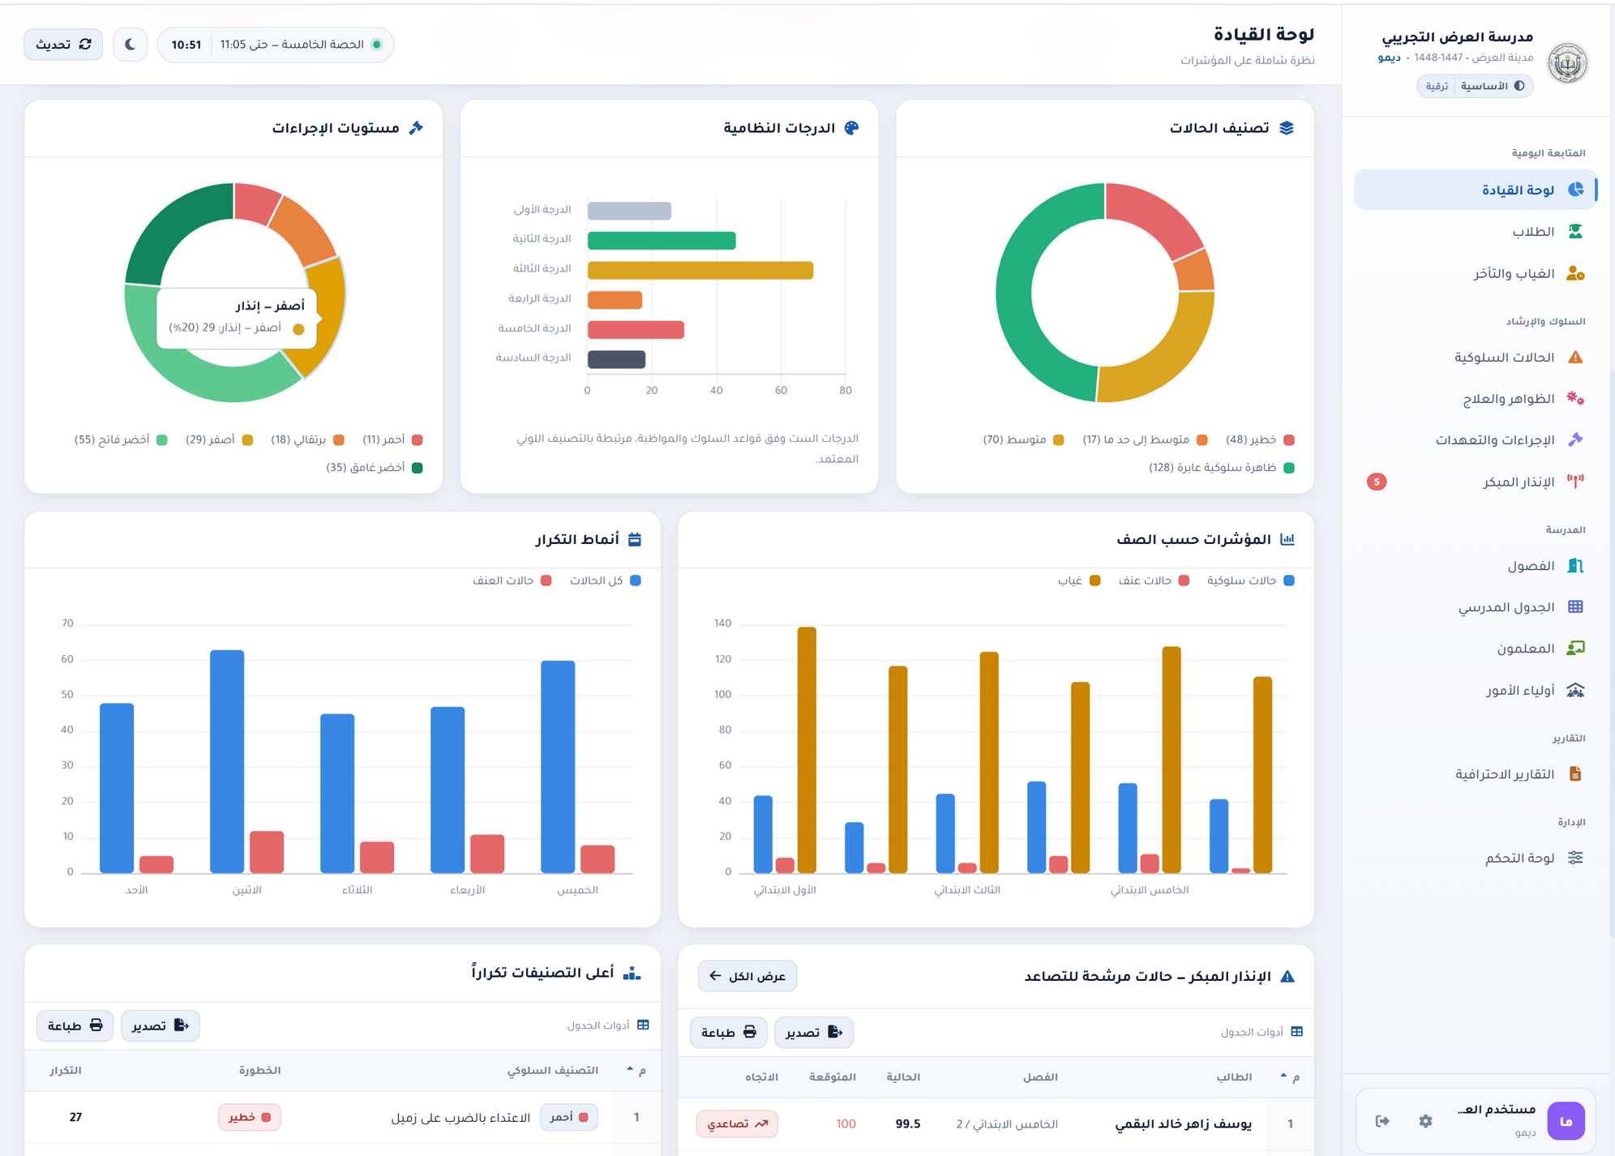Click the التقارير الاحترافية document icon
1615x1156 pixels.
pyautogui.click(x=1575, y=773)
